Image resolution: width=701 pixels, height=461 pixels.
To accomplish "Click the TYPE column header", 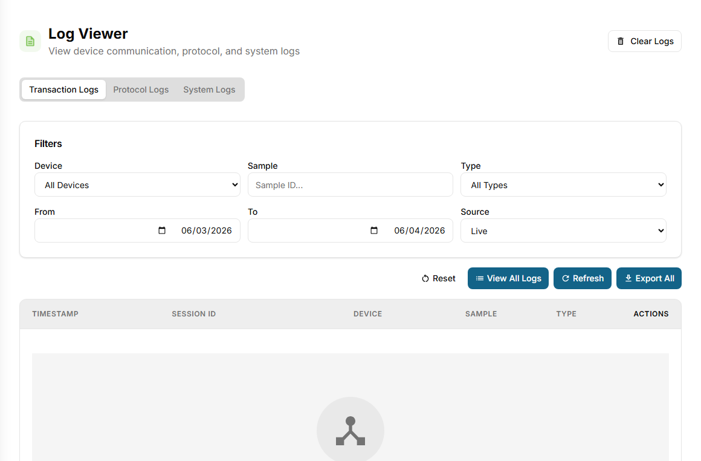I will [x=566, y=314].
